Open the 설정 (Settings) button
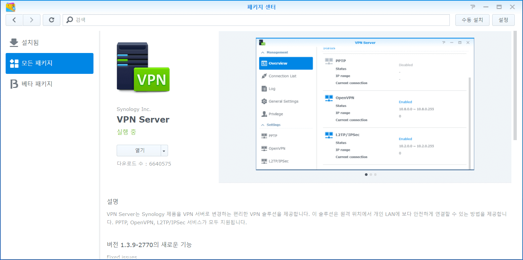The height and width of the screenshot is (260, 523). (503, 20)
